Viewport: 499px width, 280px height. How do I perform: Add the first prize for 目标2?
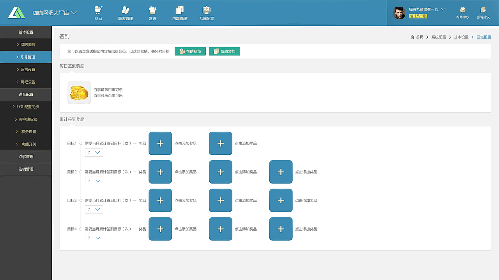click(160, 172)
